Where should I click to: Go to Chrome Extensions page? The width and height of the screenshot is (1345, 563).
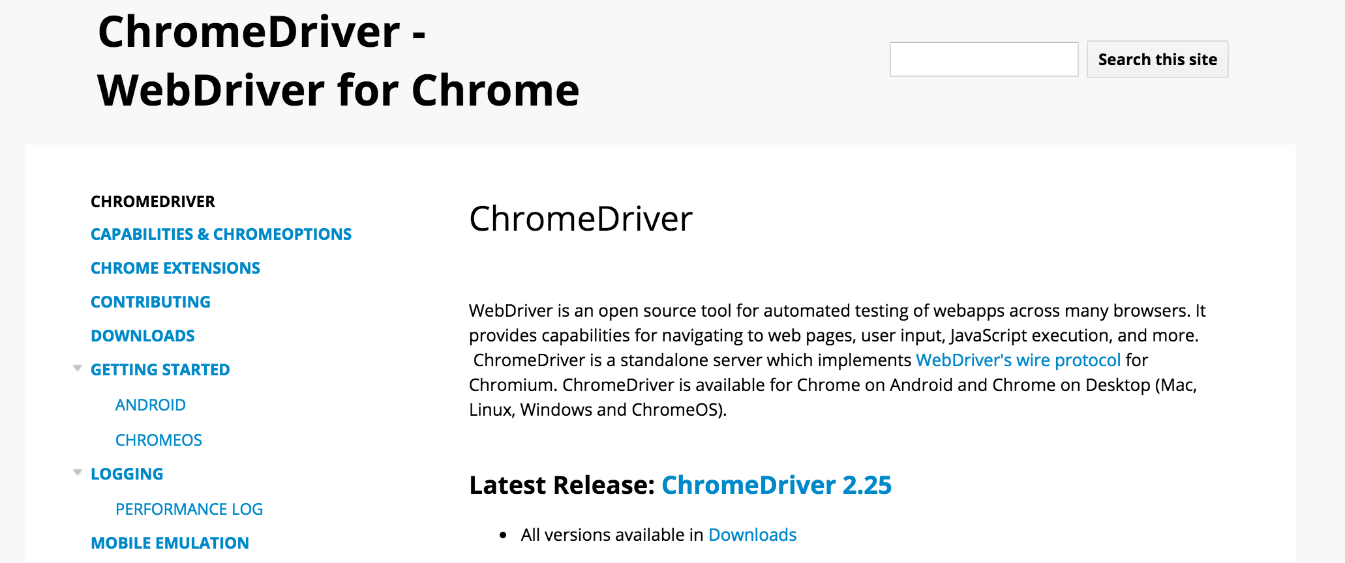coord(175,268)
